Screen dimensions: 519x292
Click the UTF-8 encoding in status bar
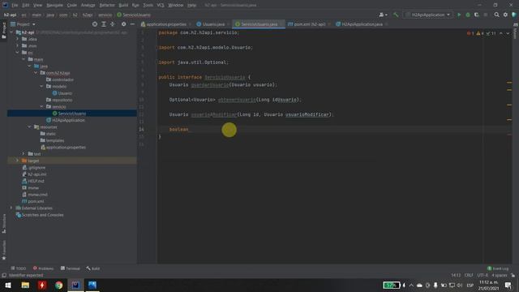pyautogui.click(x=483, y=275)
